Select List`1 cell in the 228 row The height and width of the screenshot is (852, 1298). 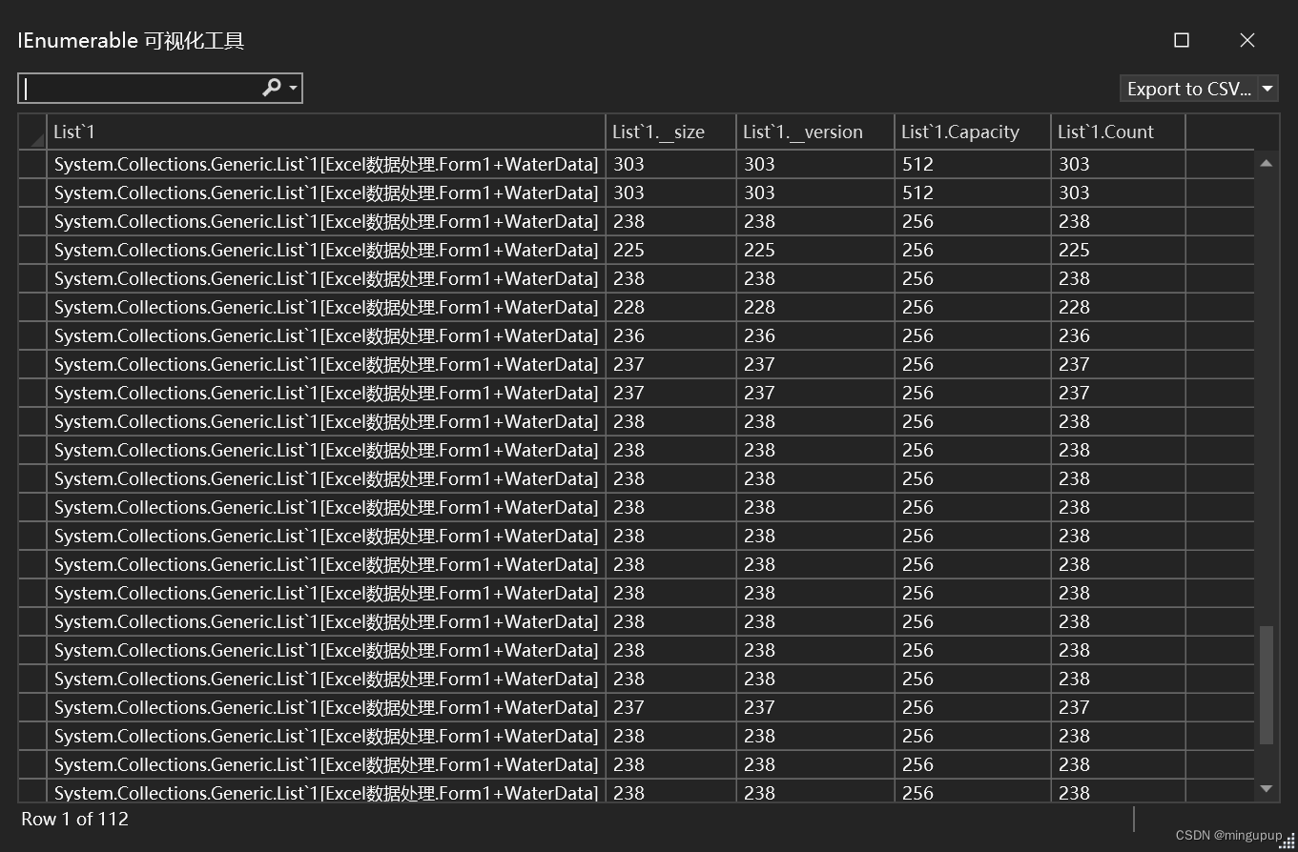point(326,307)
